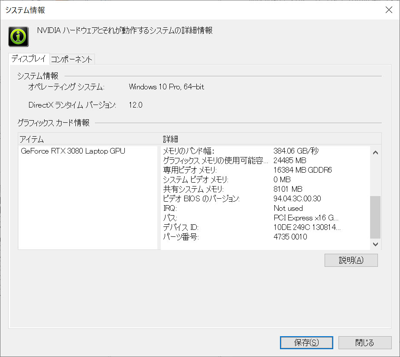
Task: Click the 94.04.3C.00.30 BIOS value
Action: (297, 199)
